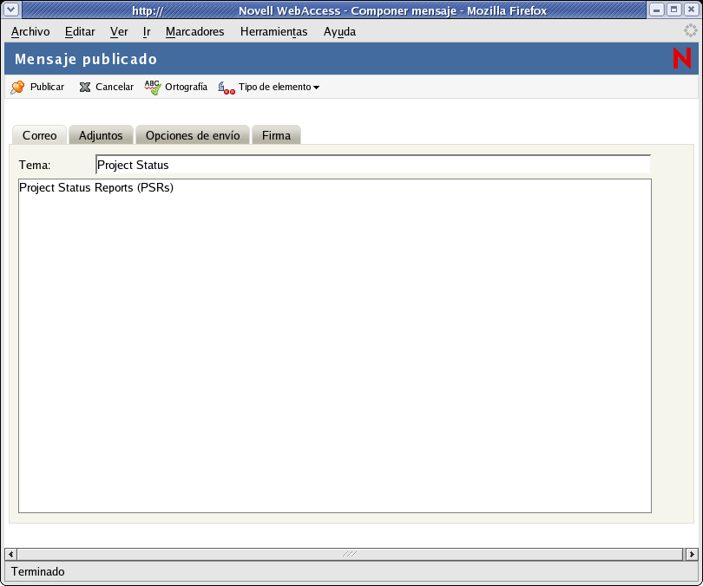Click the red Novell N logo

click(681, 59)
